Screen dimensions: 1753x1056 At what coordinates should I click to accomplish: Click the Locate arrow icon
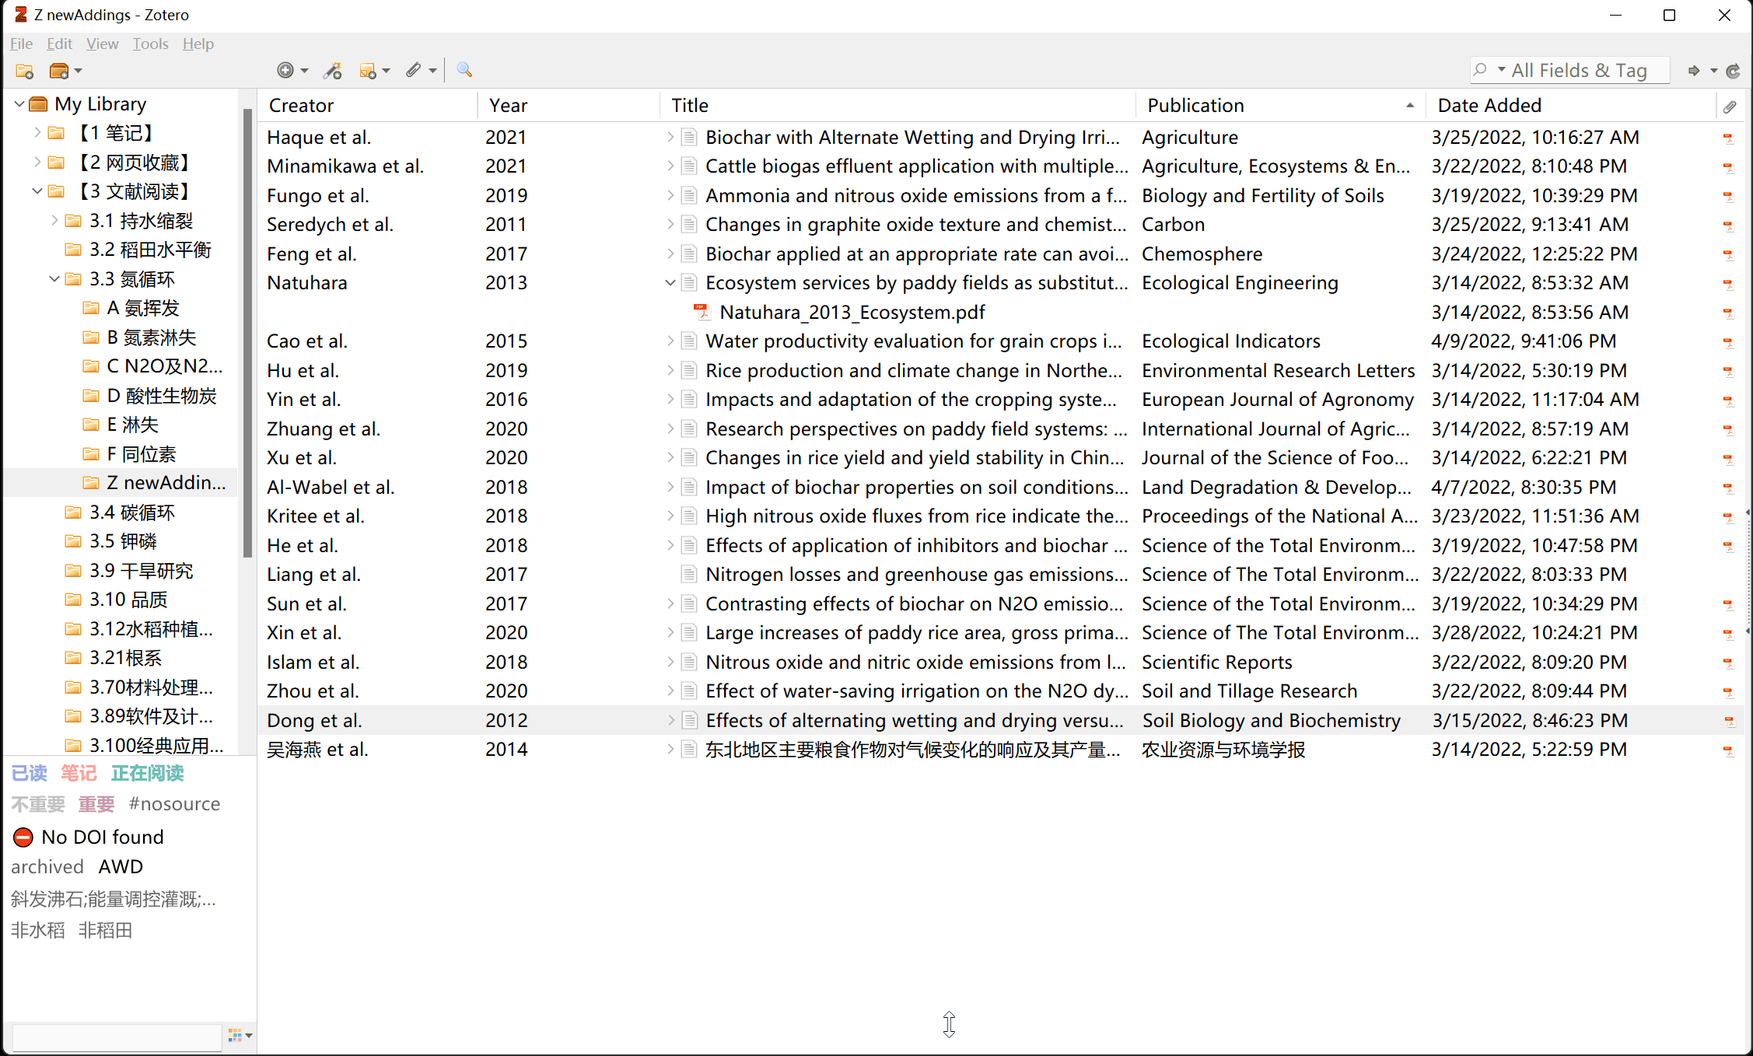point(1694,71)
